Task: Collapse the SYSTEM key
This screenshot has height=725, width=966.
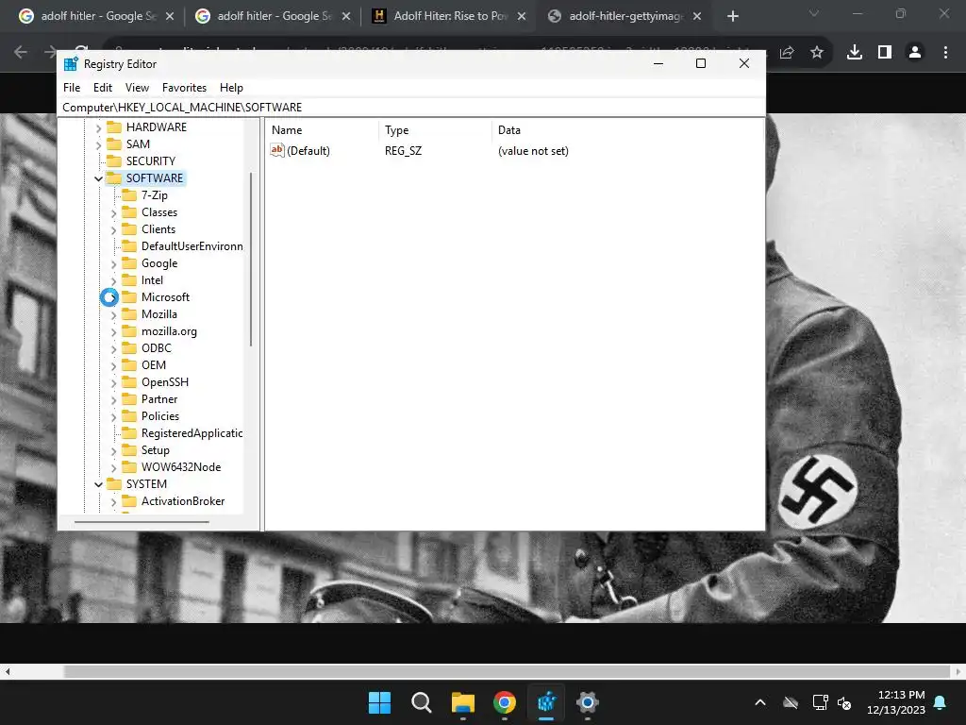Action: pyautogui.click(x=98, y=484)
